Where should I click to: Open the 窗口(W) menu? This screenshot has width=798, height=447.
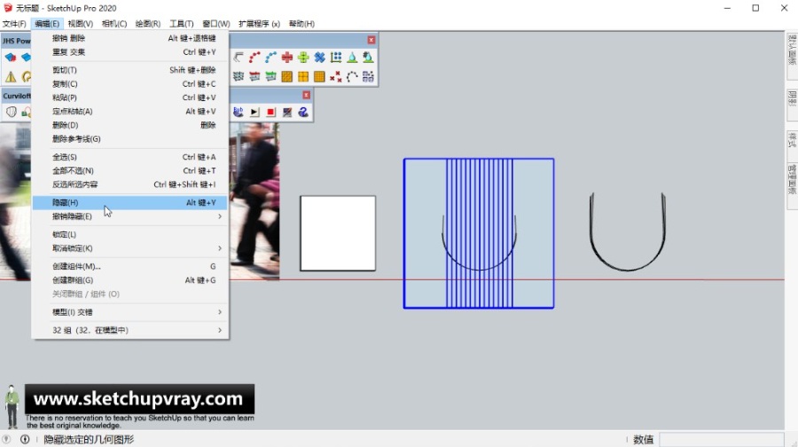tap(215, 23)
